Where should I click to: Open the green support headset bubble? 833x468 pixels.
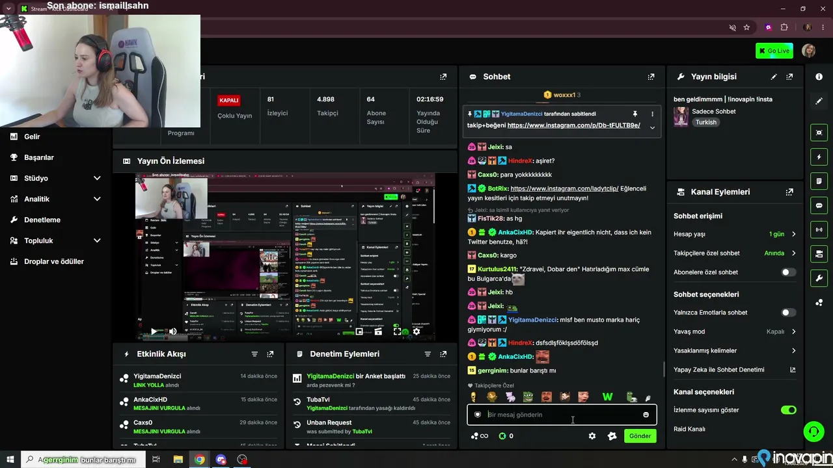click(813, 432)
